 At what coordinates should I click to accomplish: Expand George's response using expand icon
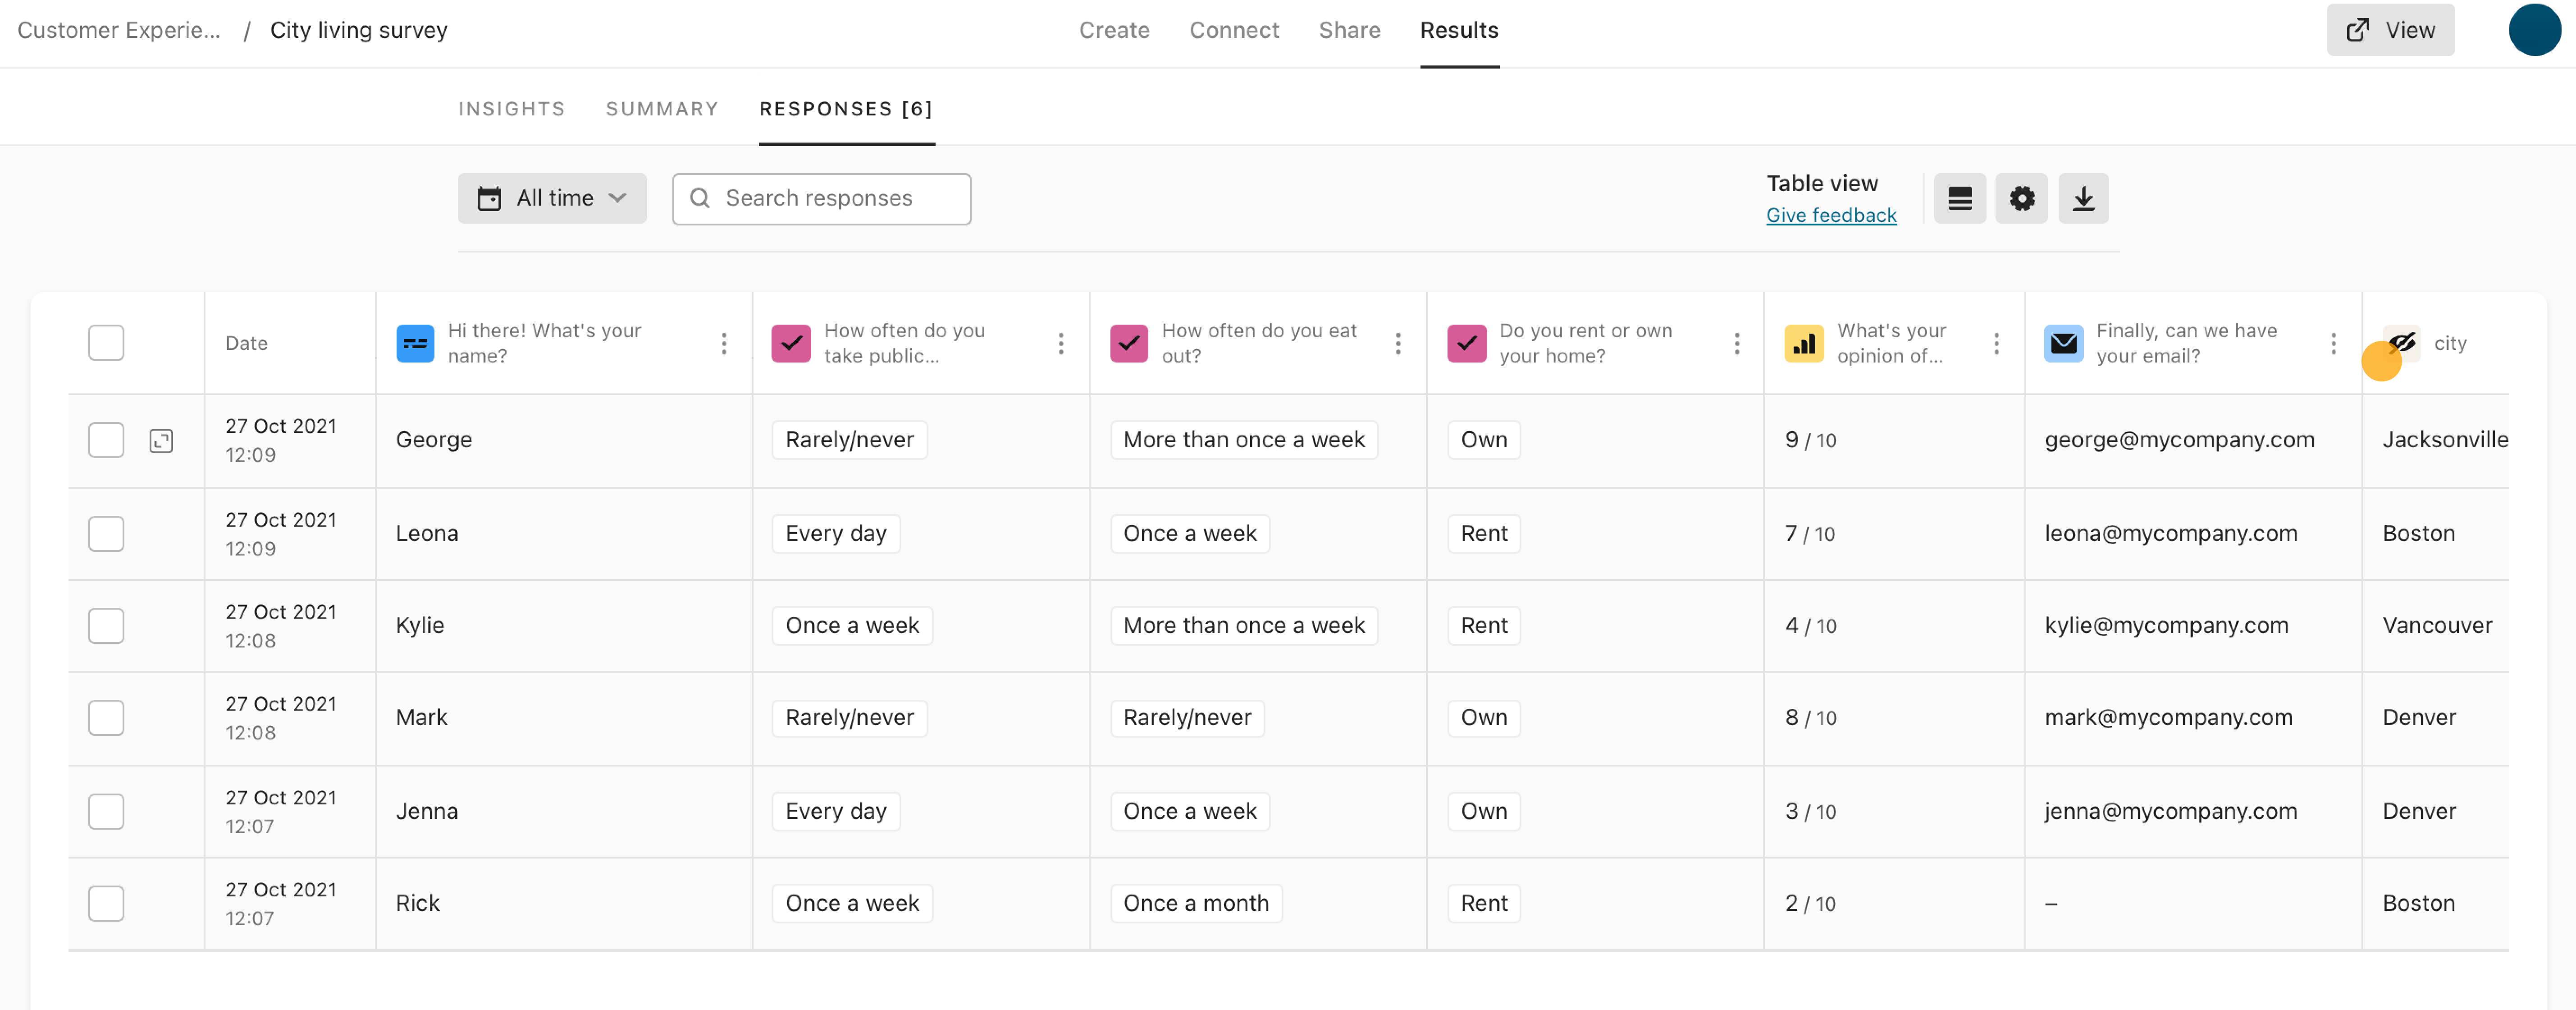tap(161, 441)
